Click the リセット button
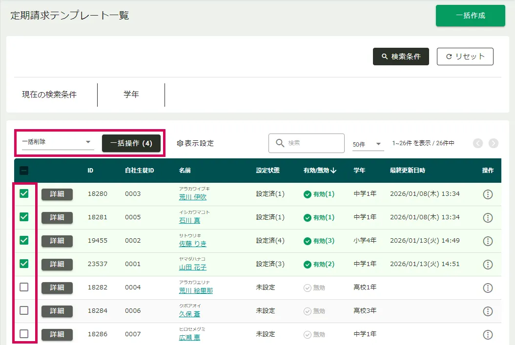Image resolution: width=515 pixels, height=345 pixels. (465, 57)
